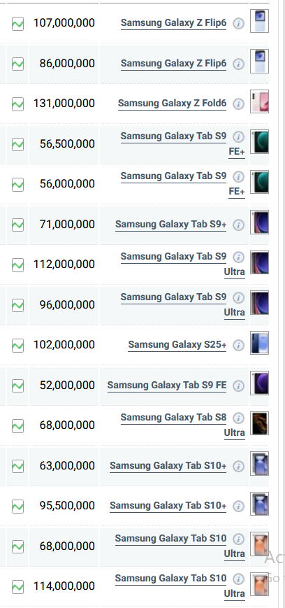Open the trend chart icon for 114,000,000
This screenshot has width=285, height=608.
(18, 586)
